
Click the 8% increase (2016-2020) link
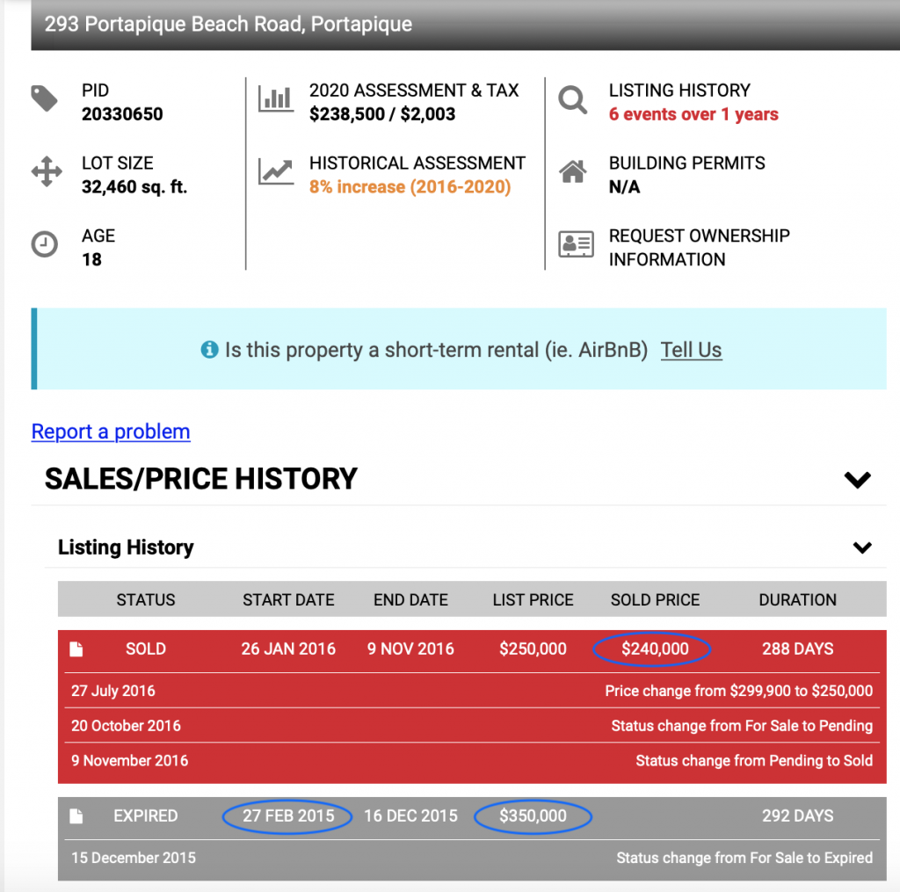tap(410, 187)
